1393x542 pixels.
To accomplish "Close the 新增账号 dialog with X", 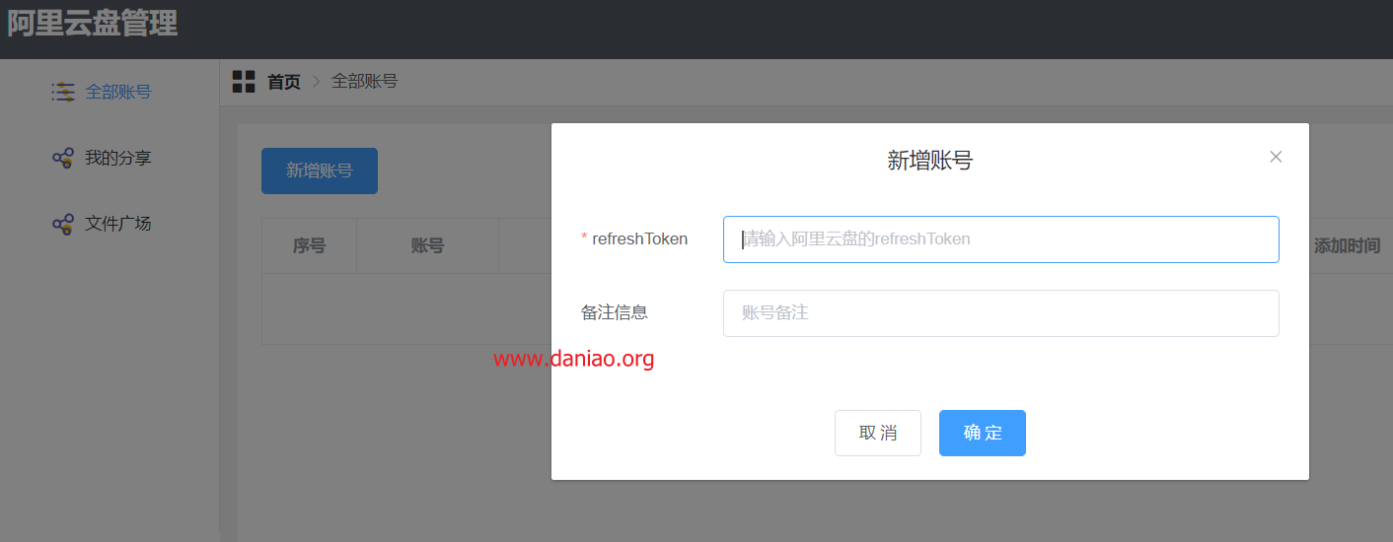I will click(x=1276, y=157).
